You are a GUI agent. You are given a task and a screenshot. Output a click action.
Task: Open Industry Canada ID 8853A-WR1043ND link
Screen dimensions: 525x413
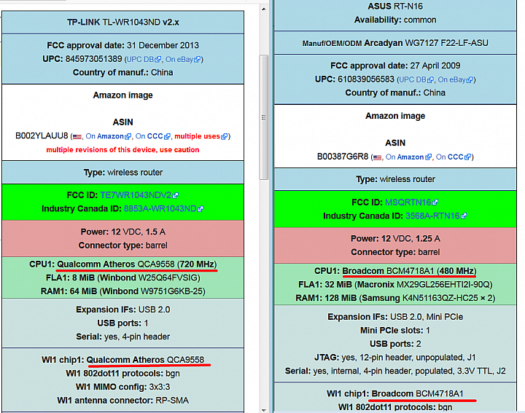(164, 208)
